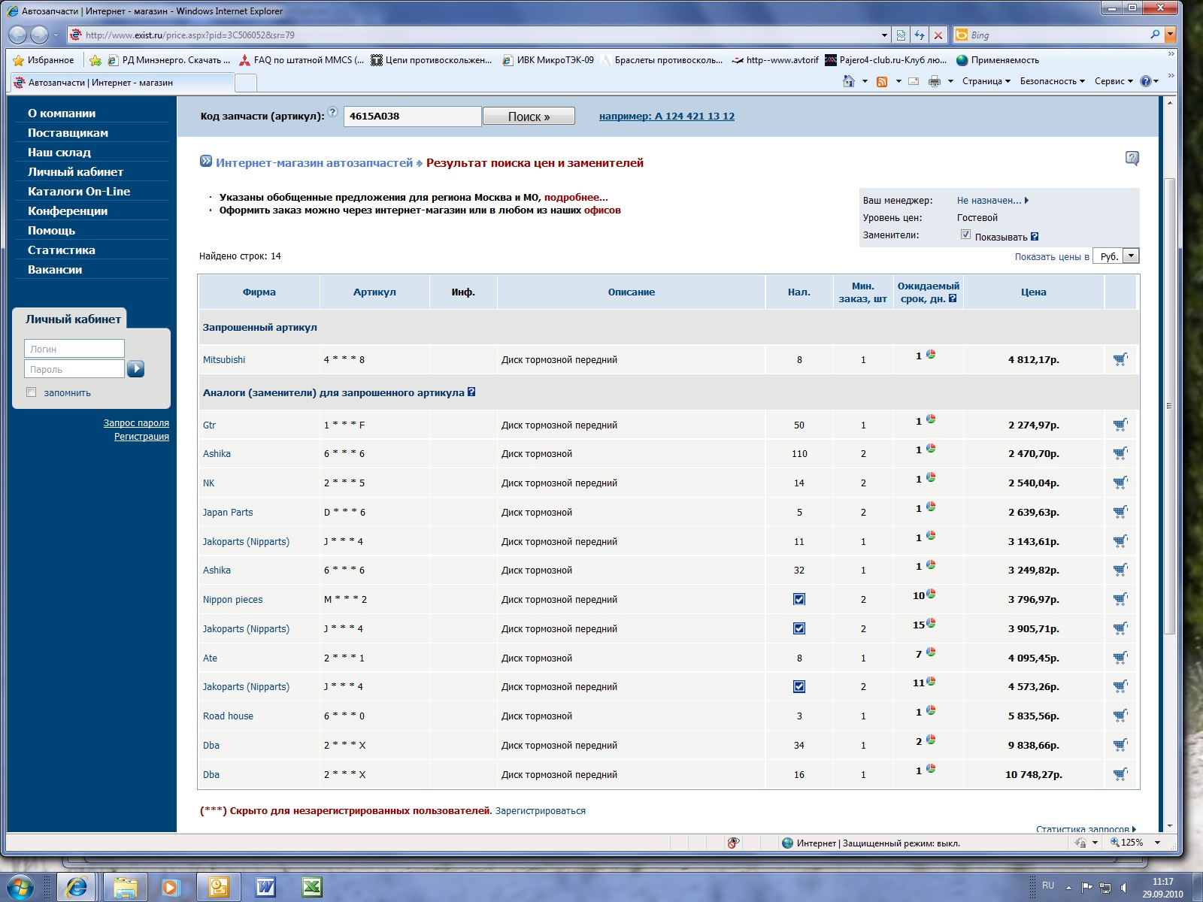The image size is (1203, 902).
Task: Open the Excel icon in the taskbar
Action: click(312, 887)
